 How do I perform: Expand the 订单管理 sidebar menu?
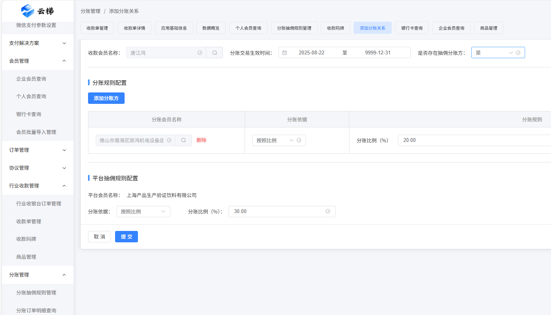pyautogui.click(x=64, y=150)
